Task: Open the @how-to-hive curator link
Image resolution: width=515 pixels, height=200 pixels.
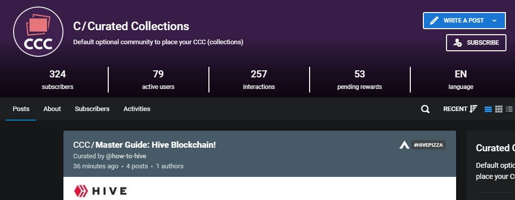Action: [x=126, y=156]
